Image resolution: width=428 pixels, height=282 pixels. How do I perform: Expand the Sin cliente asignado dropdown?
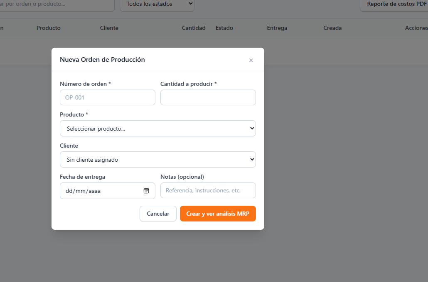point(158,159)
